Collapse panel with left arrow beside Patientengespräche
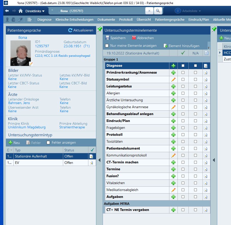 pos(99,160)
